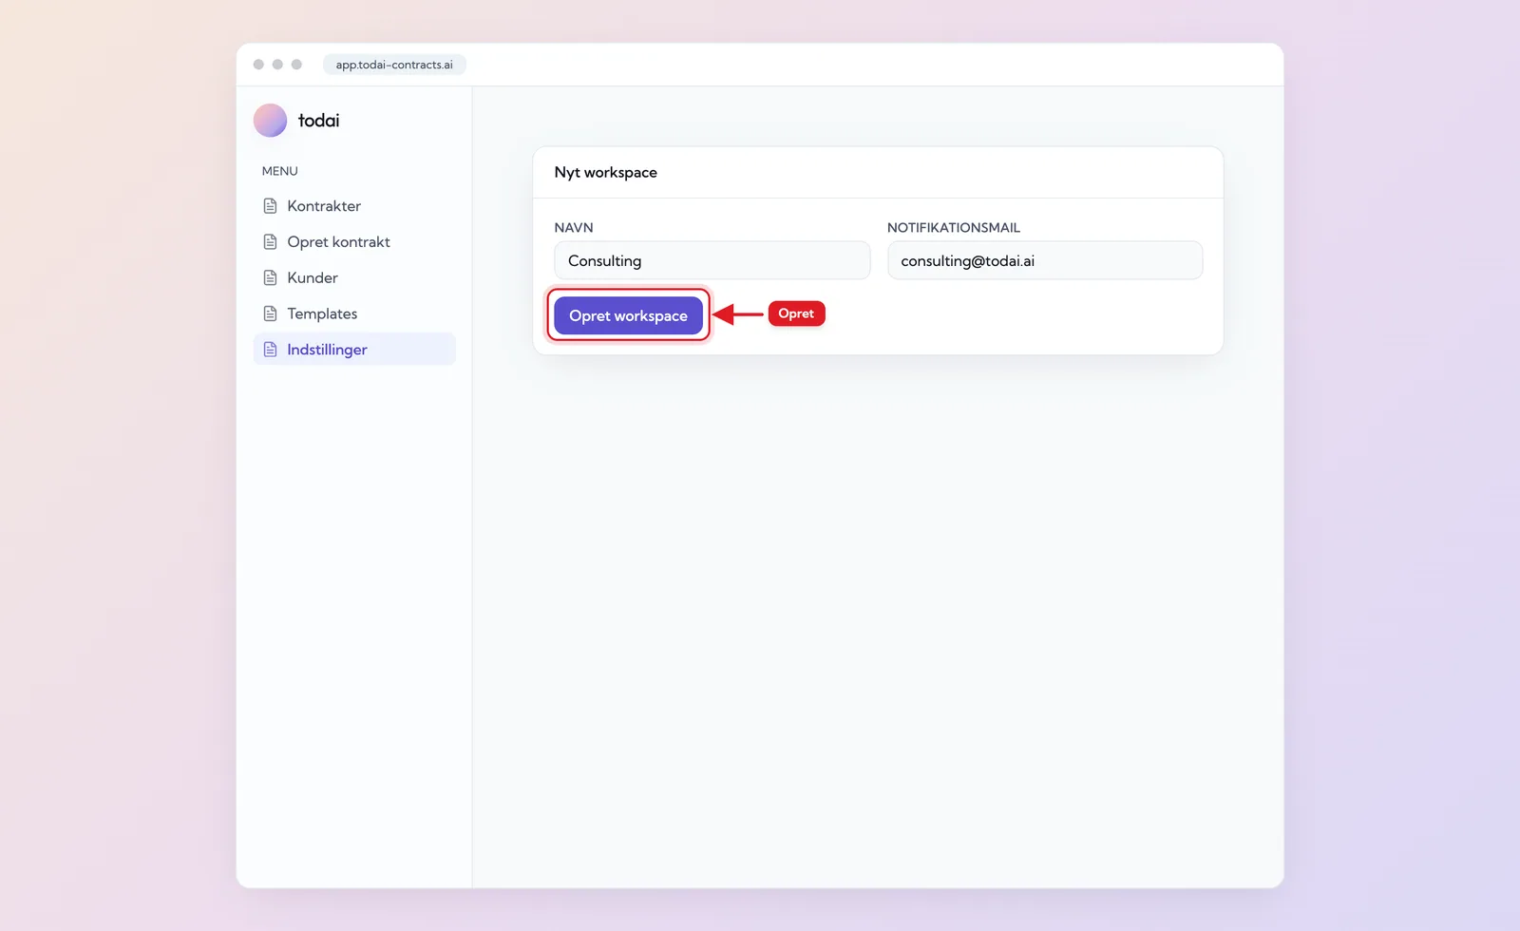
Task: Click the NAVN field label
Action: pyautogui.click(x=574, y=228)
